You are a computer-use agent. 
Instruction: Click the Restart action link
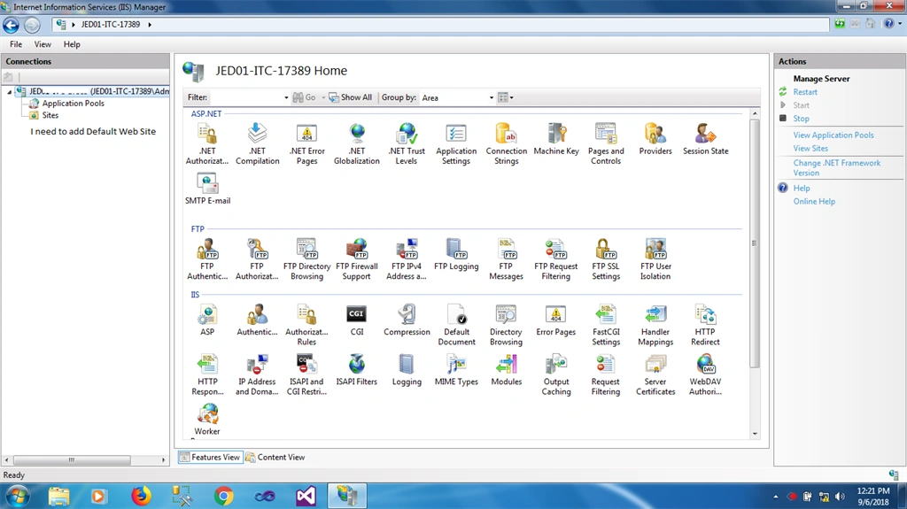(804, 92)
